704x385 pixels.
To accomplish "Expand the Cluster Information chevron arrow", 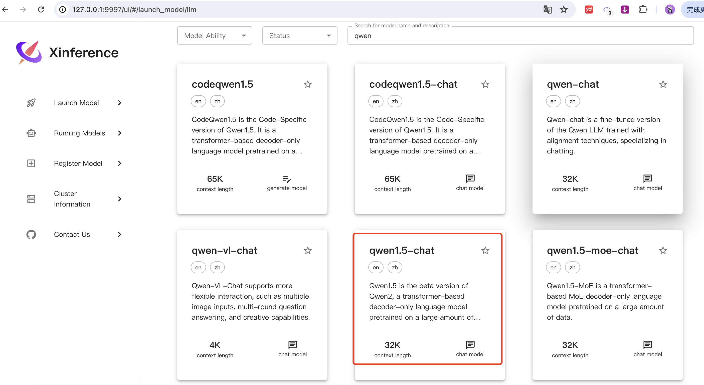I will coord(119,199).
